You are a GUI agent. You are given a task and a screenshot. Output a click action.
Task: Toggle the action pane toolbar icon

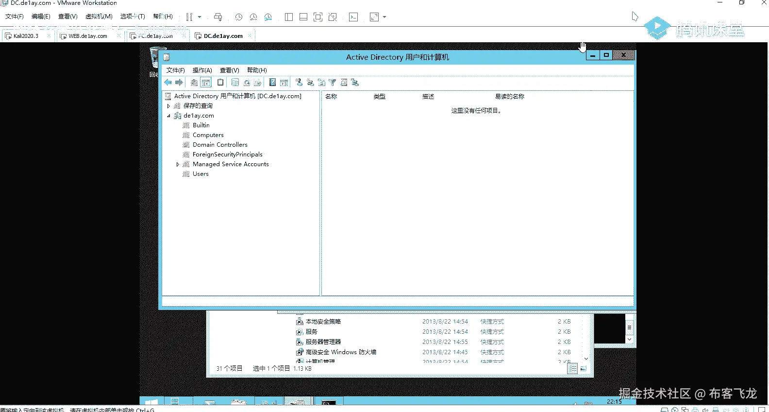click(x=284, y=83)
